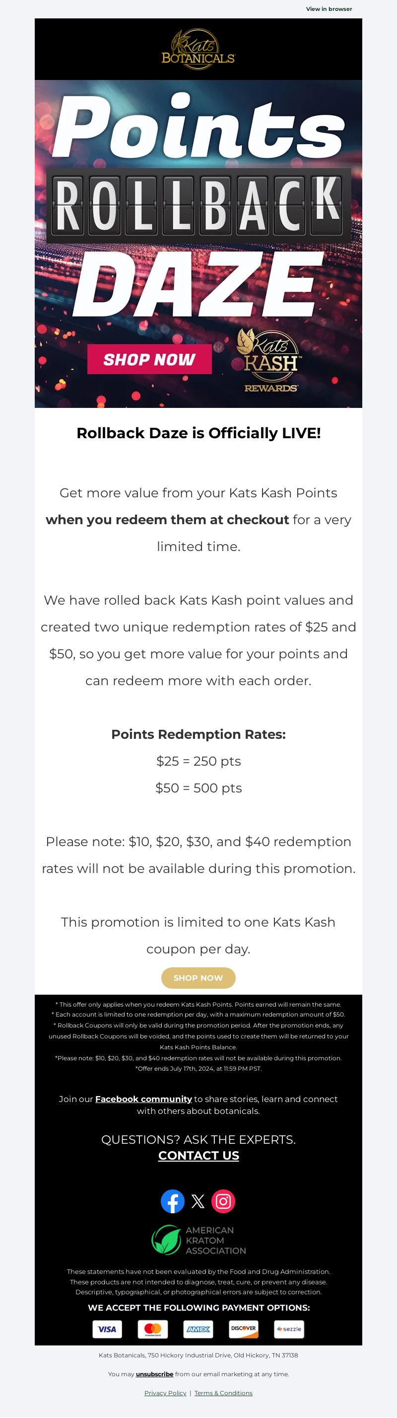Click the Sezzle payment icon
397x1418 pixels.
pos(289,1329)
